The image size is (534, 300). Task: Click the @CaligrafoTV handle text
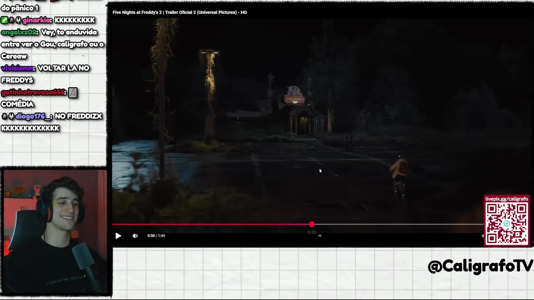481,266
